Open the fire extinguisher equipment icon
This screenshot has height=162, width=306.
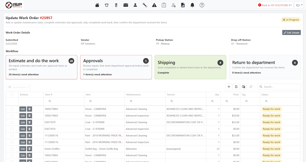coord(116,5)
